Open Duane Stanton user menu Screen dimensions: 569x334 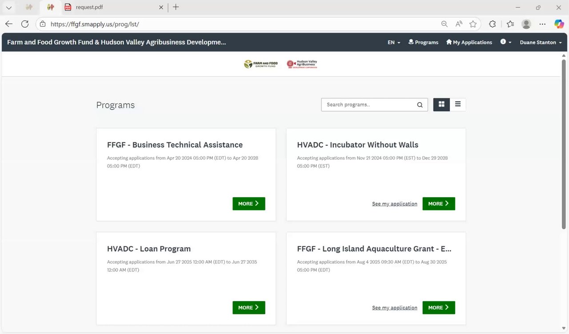coord(541,42)
